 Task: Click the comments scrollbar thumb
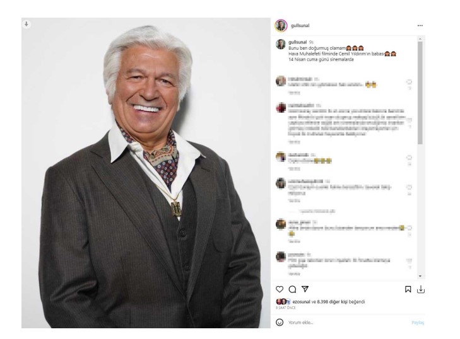tap(420, 93)
